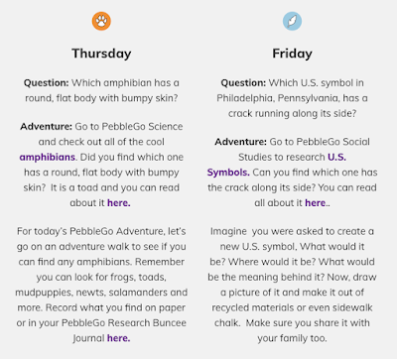
Task: Click the blue feather icon
Action: coord(292,21)
